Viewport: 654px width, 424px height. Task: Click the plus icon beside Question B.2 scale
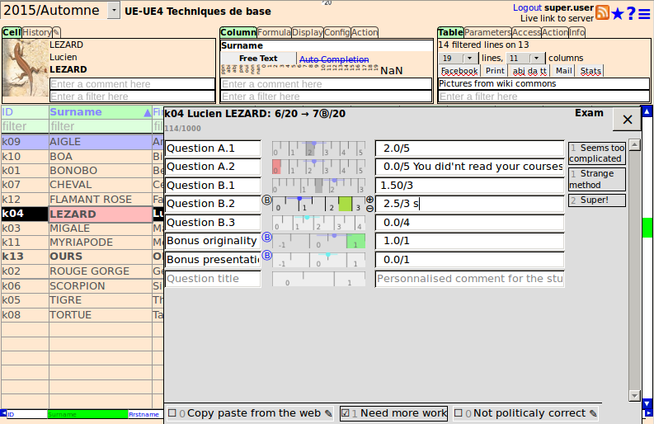tap(369, 200)
